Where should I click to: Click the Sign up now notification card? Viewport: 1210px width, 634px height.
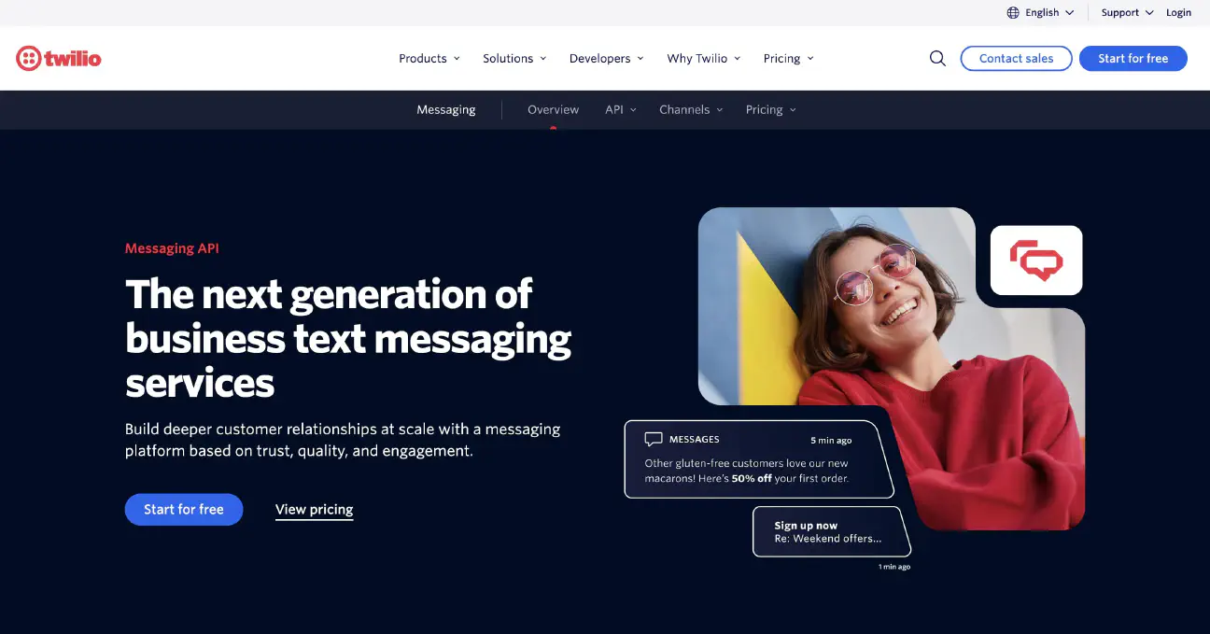click(832, 532)
